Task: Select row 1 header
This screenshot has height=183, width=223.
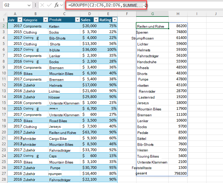Action: pyautogui.click(x=4, y=20)
